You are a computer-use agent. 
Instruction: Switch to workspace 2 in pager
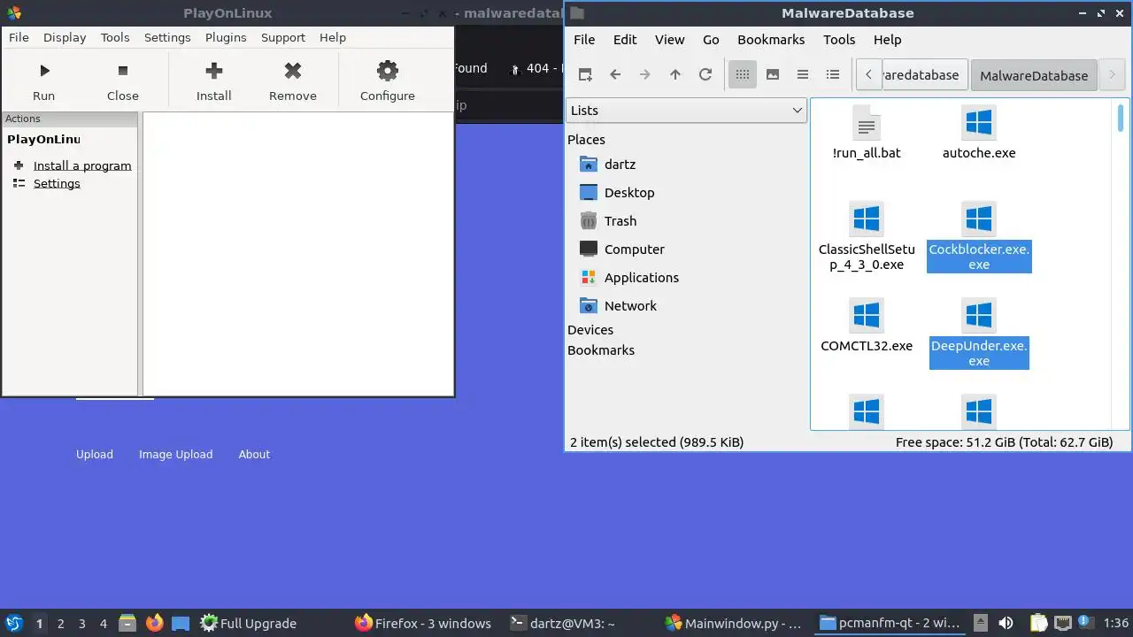61,623
